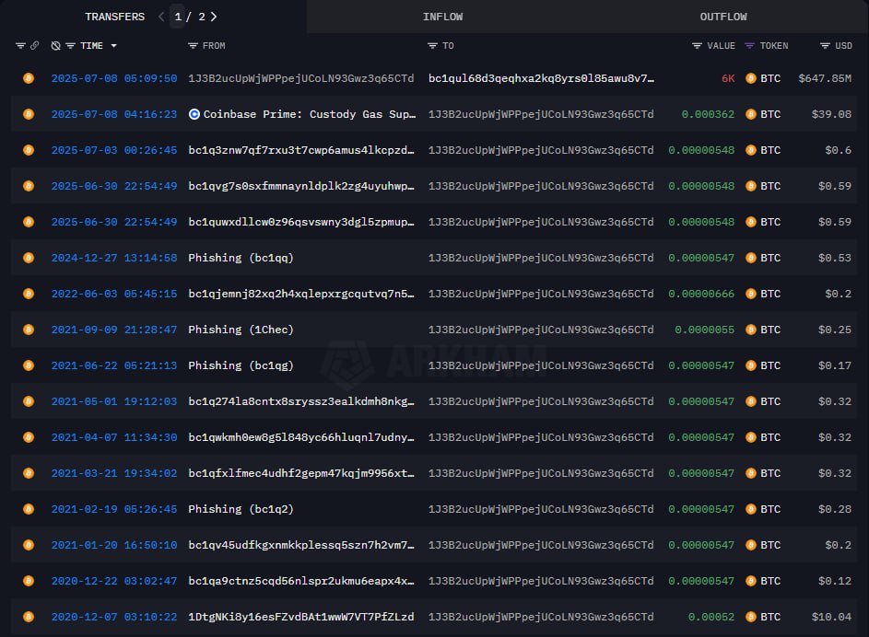
Task: Click the BTC token icon on the $647.85M row
Action: 750,78
